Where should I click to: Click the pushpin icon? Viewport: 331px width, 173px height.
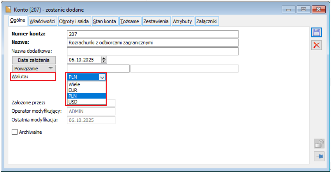click(x=319, y=156)
